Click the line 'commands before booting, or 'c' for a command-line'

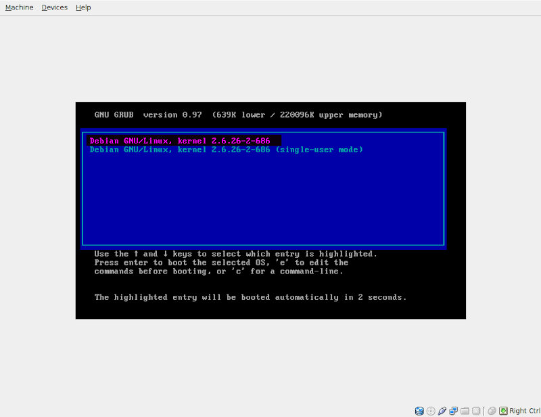(218, 271)
